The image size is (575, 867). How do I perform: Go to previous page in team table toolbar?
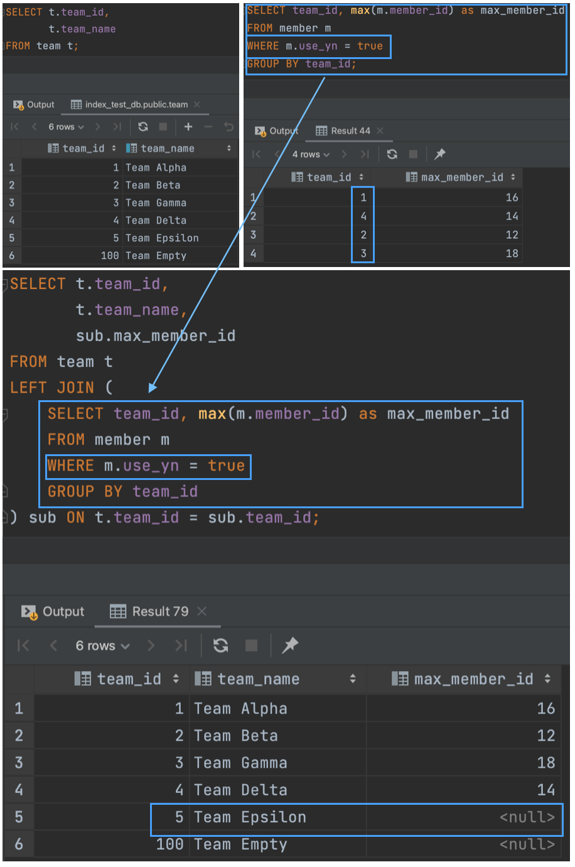coord(34,127)
